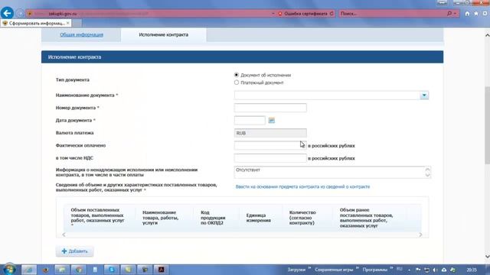The height and width of the screenshot is (275, 490).
Task: Open a new blank browser tab
Action: pyautogui.click(x=77, y=23)
